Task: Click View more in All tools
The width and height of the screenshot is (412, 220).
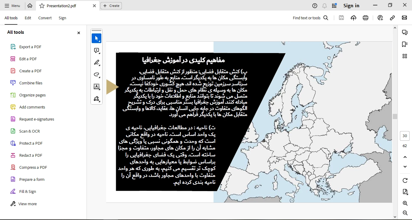Action: (27, 204)
